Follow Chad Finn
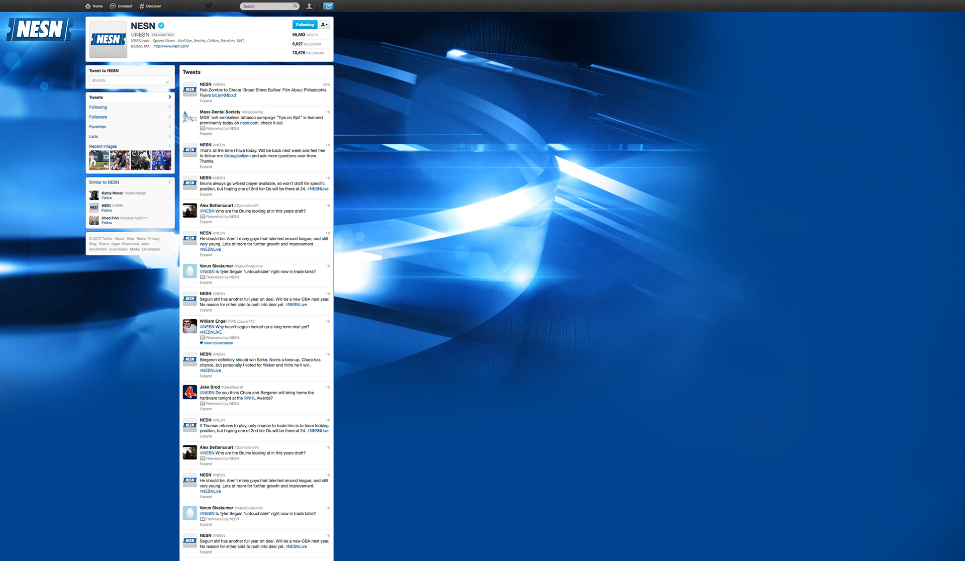The width and height of the screenshot is (965, 561). (107, 223)
